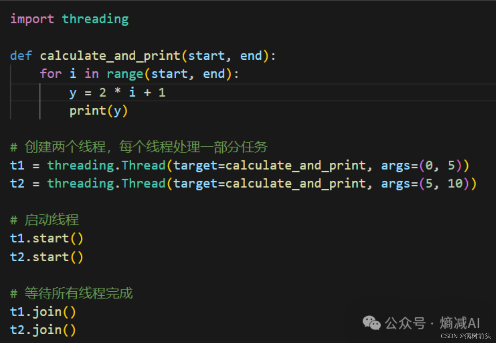
Task: Click 'range' in the for loop line
Action: pos(125,74)
